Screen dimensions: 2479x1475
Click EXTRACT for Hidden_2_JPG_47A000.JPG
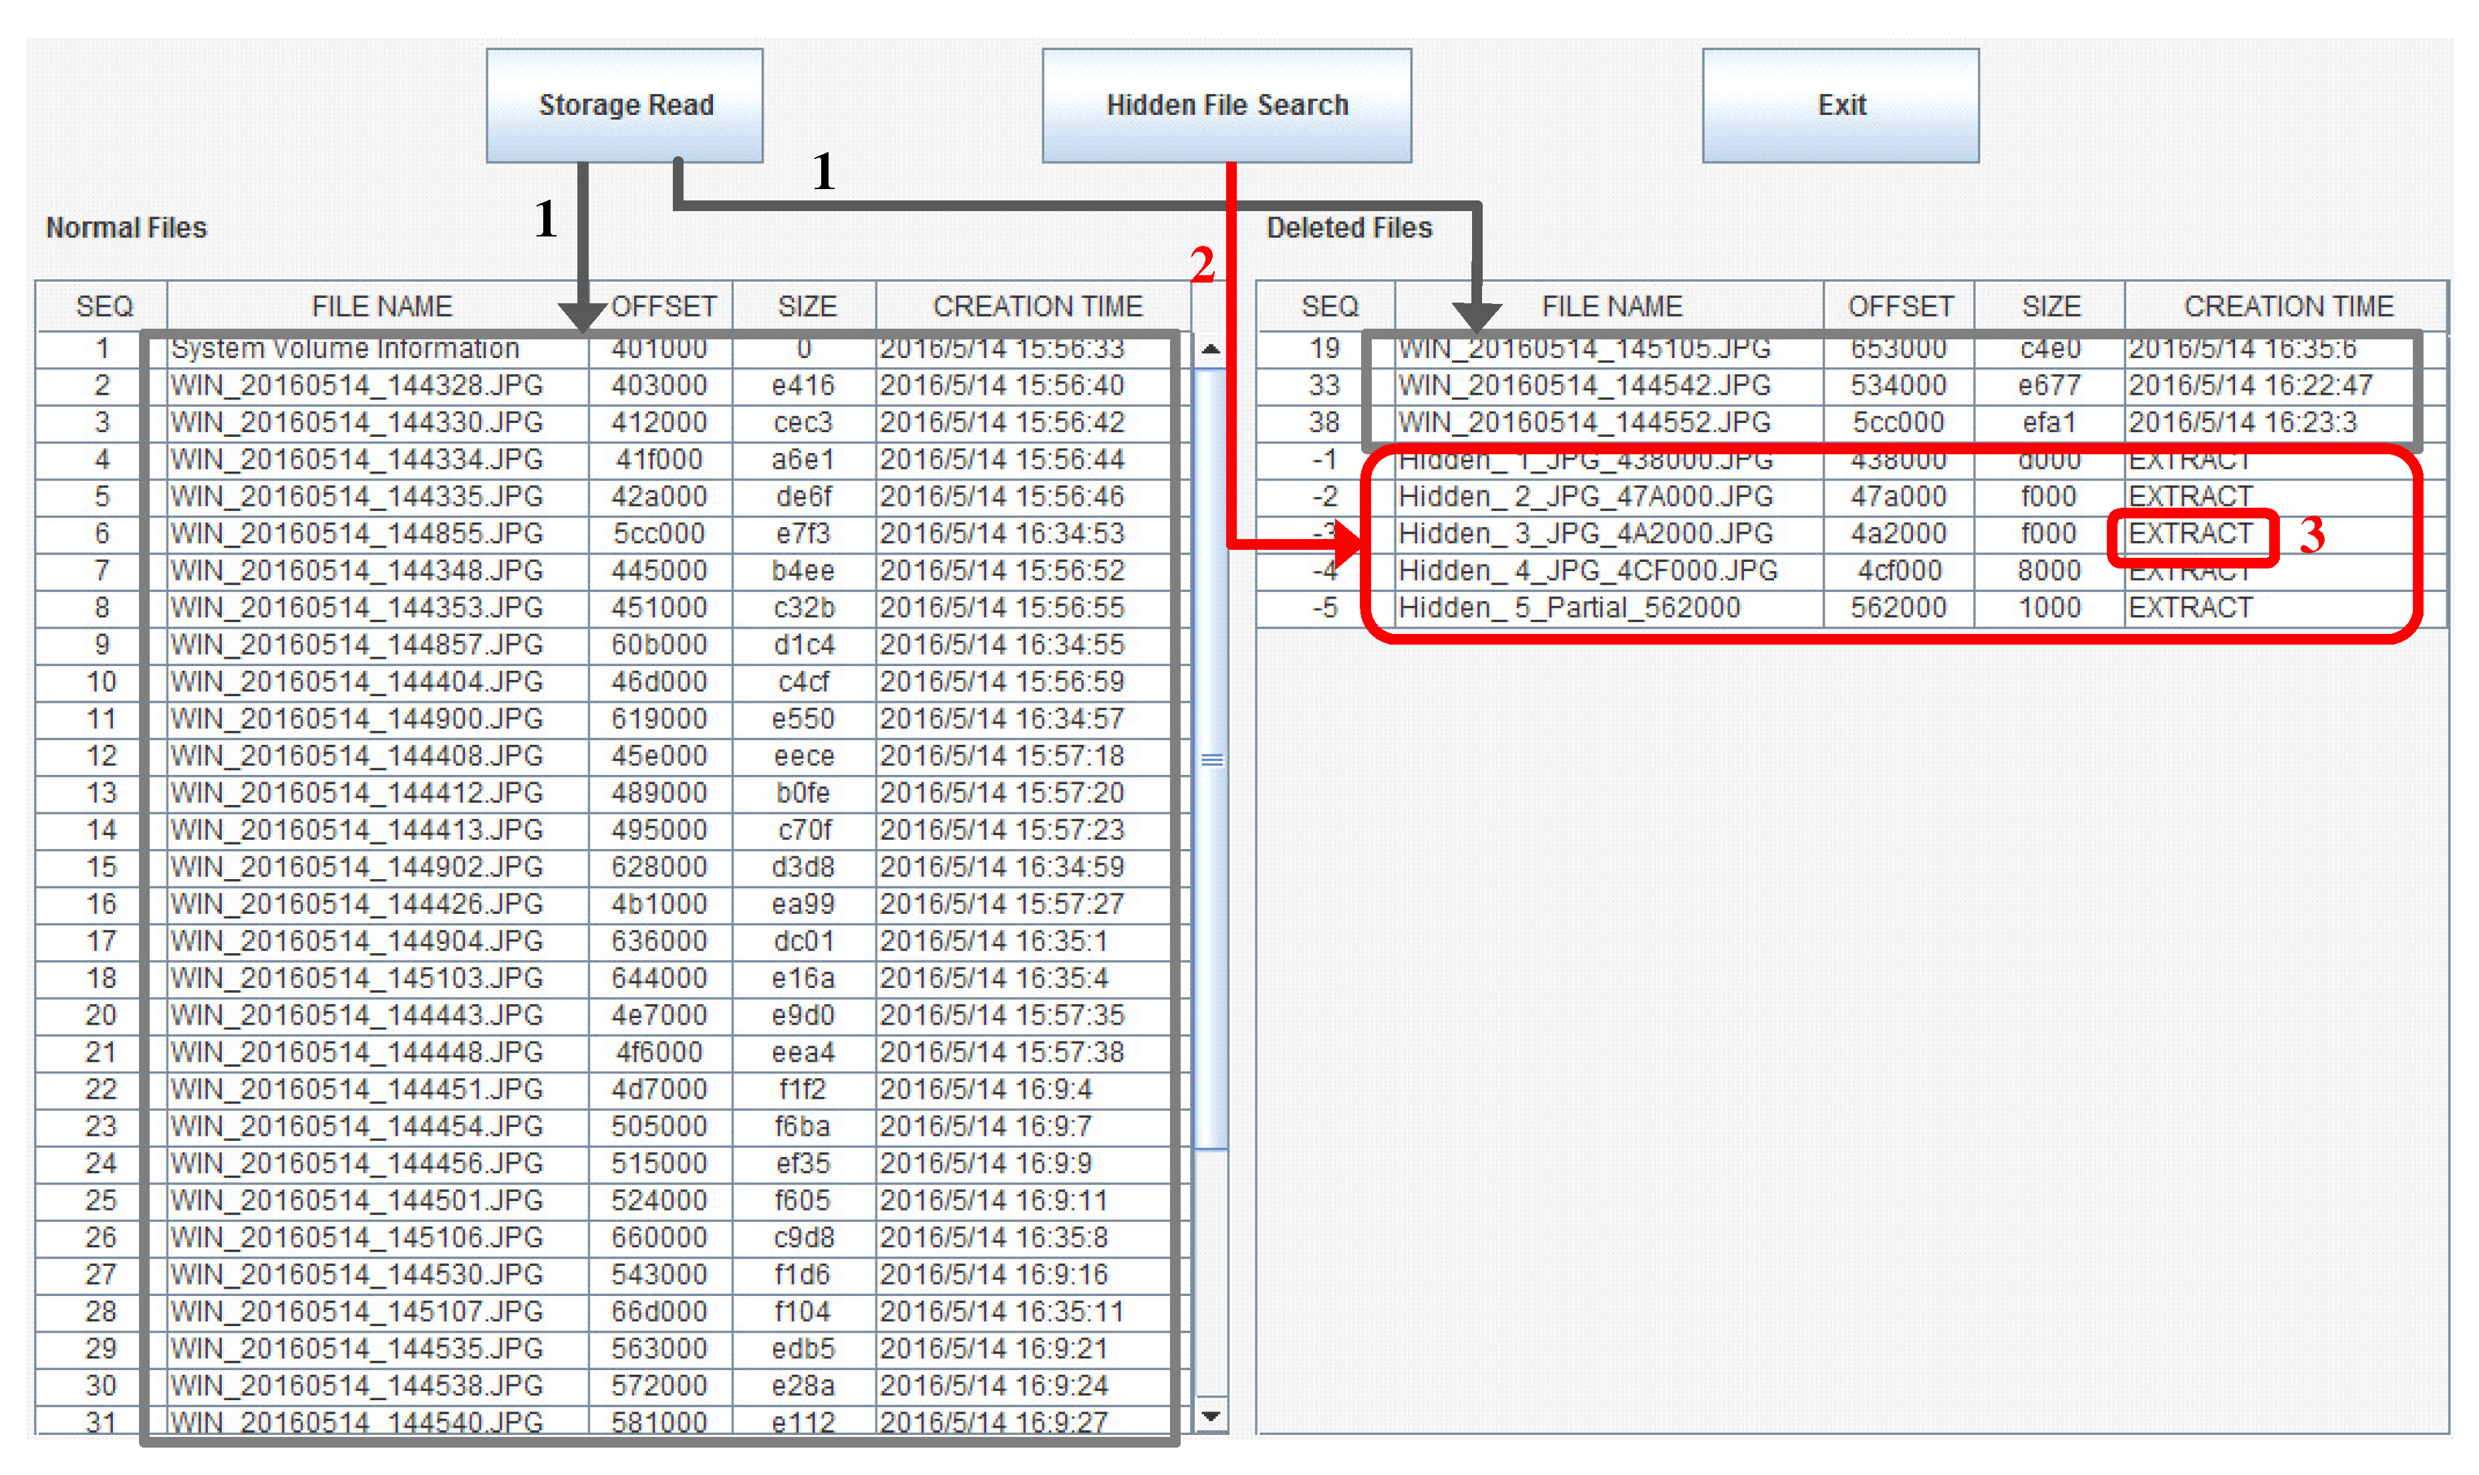click(2190, 497)
